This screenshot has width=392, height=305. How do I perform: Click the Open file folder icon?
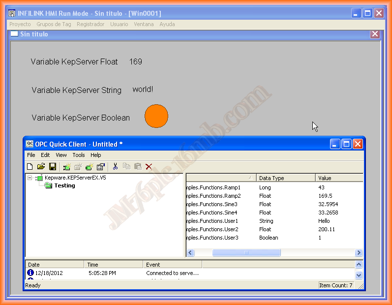click(41, 167)
